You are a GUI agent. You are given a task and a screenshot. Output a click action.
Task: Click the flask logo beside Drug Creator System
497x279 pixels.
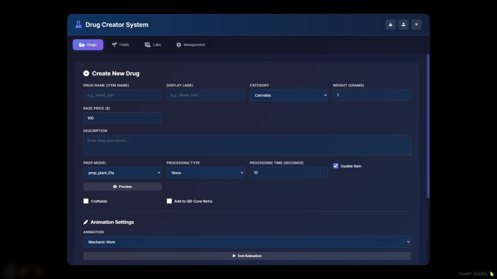click(x=78, y=25)
